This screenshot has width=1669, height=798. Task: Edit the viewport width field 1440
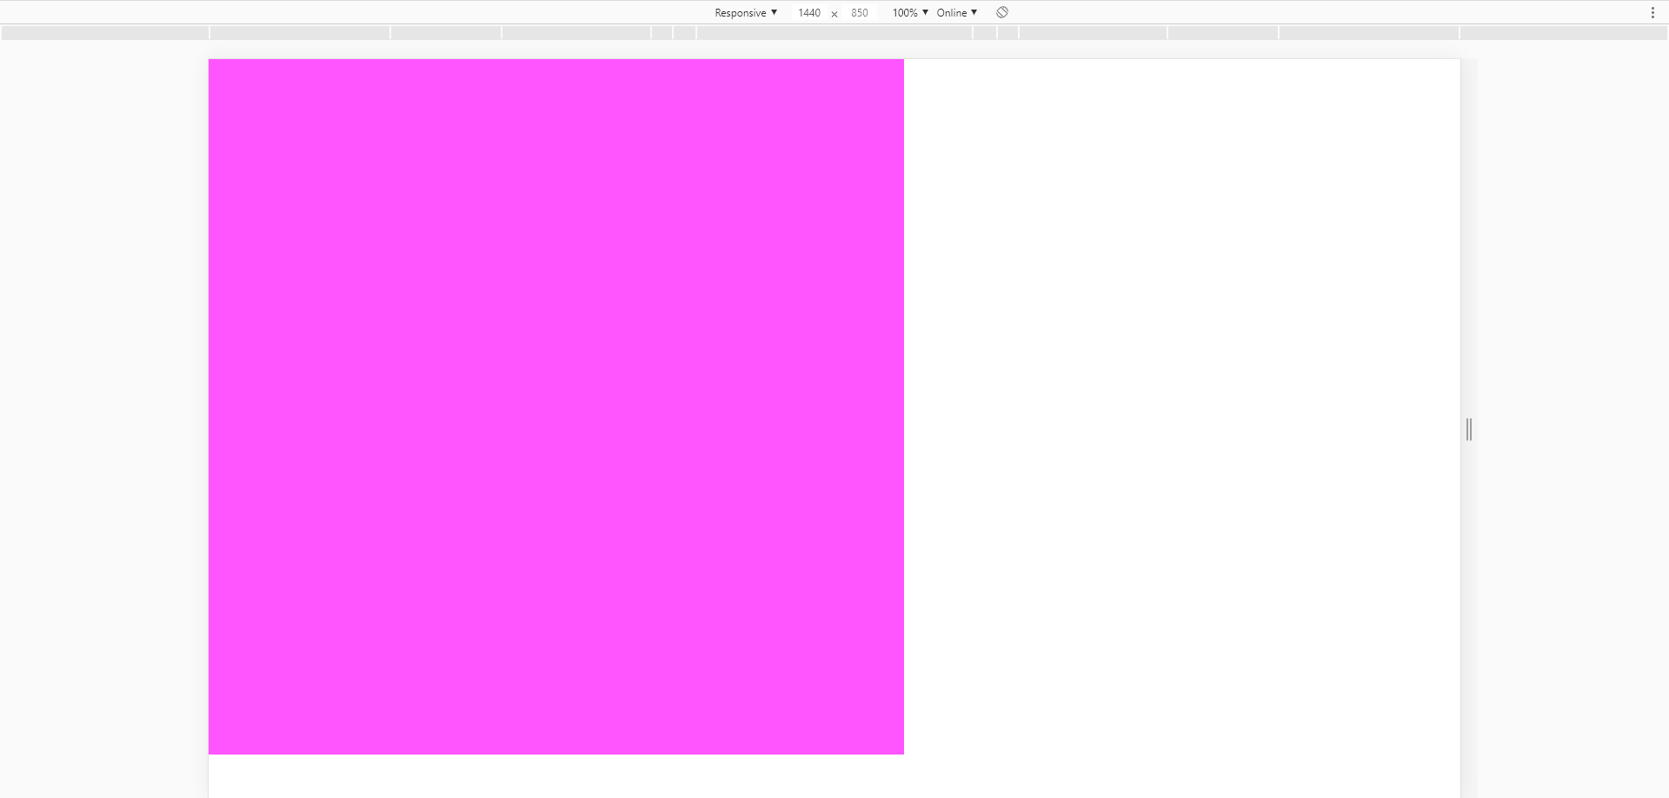pyautogui.click(x=808, y=12)
